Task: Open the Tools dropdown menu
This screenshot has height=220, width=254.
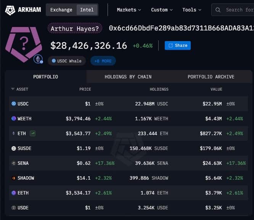Action: click(x=191, y=10)
